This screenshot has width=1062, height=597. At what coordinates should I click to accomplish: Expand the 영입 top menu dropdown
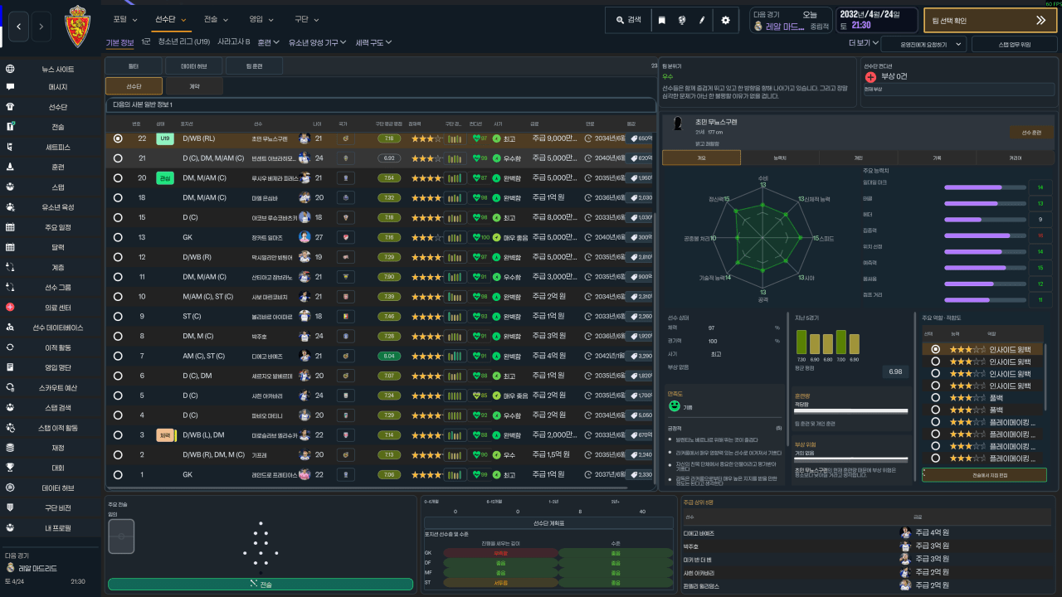coord(261,19)
